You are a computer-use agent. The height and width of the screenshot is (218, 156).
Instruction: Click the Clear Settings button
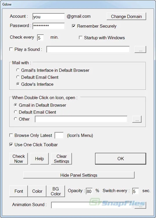point(61,159)
